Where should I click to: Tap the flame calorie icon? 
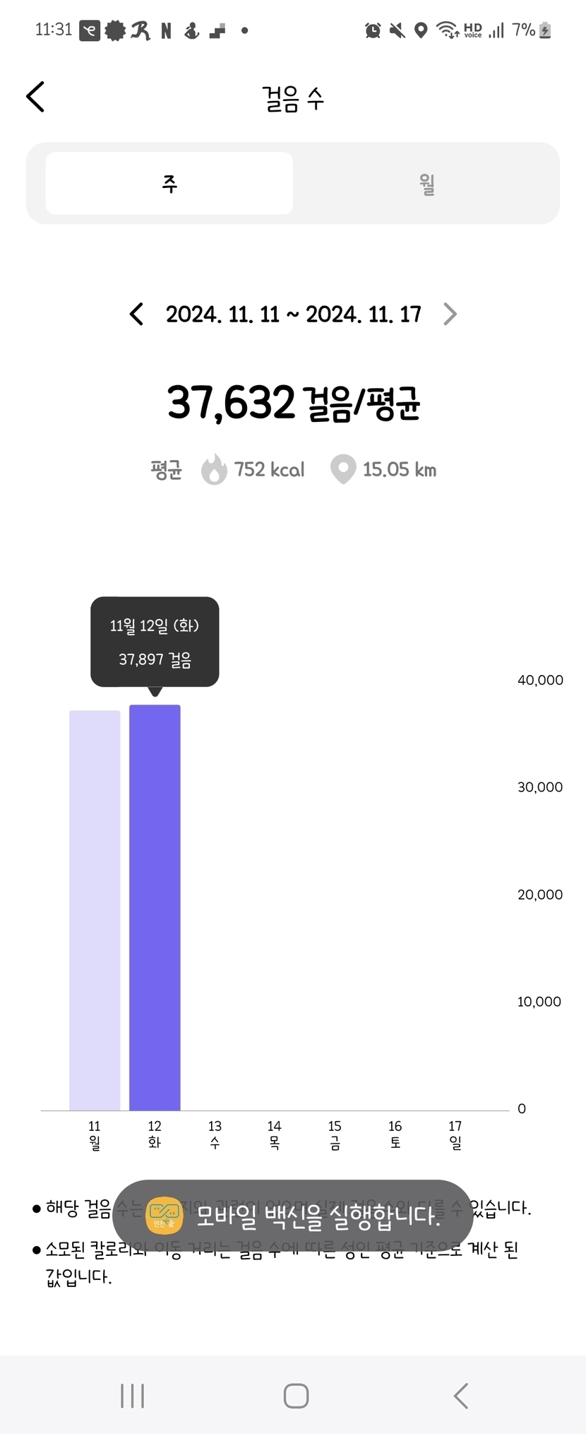214,469
